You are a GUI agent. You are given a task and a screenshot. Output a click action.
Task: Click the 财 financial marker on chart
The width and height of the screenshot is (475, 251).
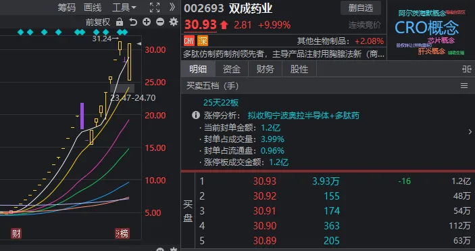(x=16, y=233)
